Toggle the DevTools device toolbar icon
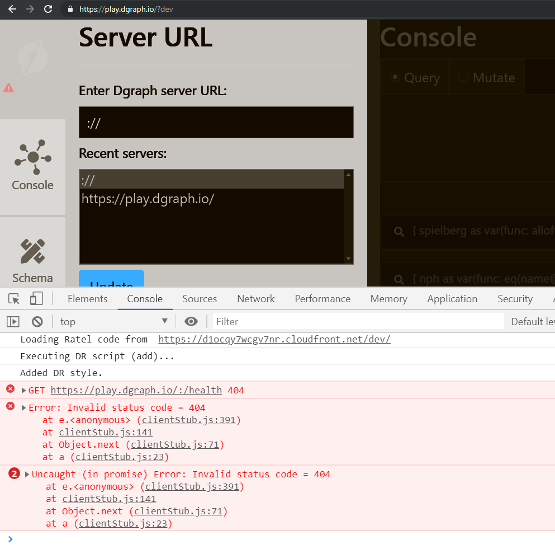 [36, 298]
